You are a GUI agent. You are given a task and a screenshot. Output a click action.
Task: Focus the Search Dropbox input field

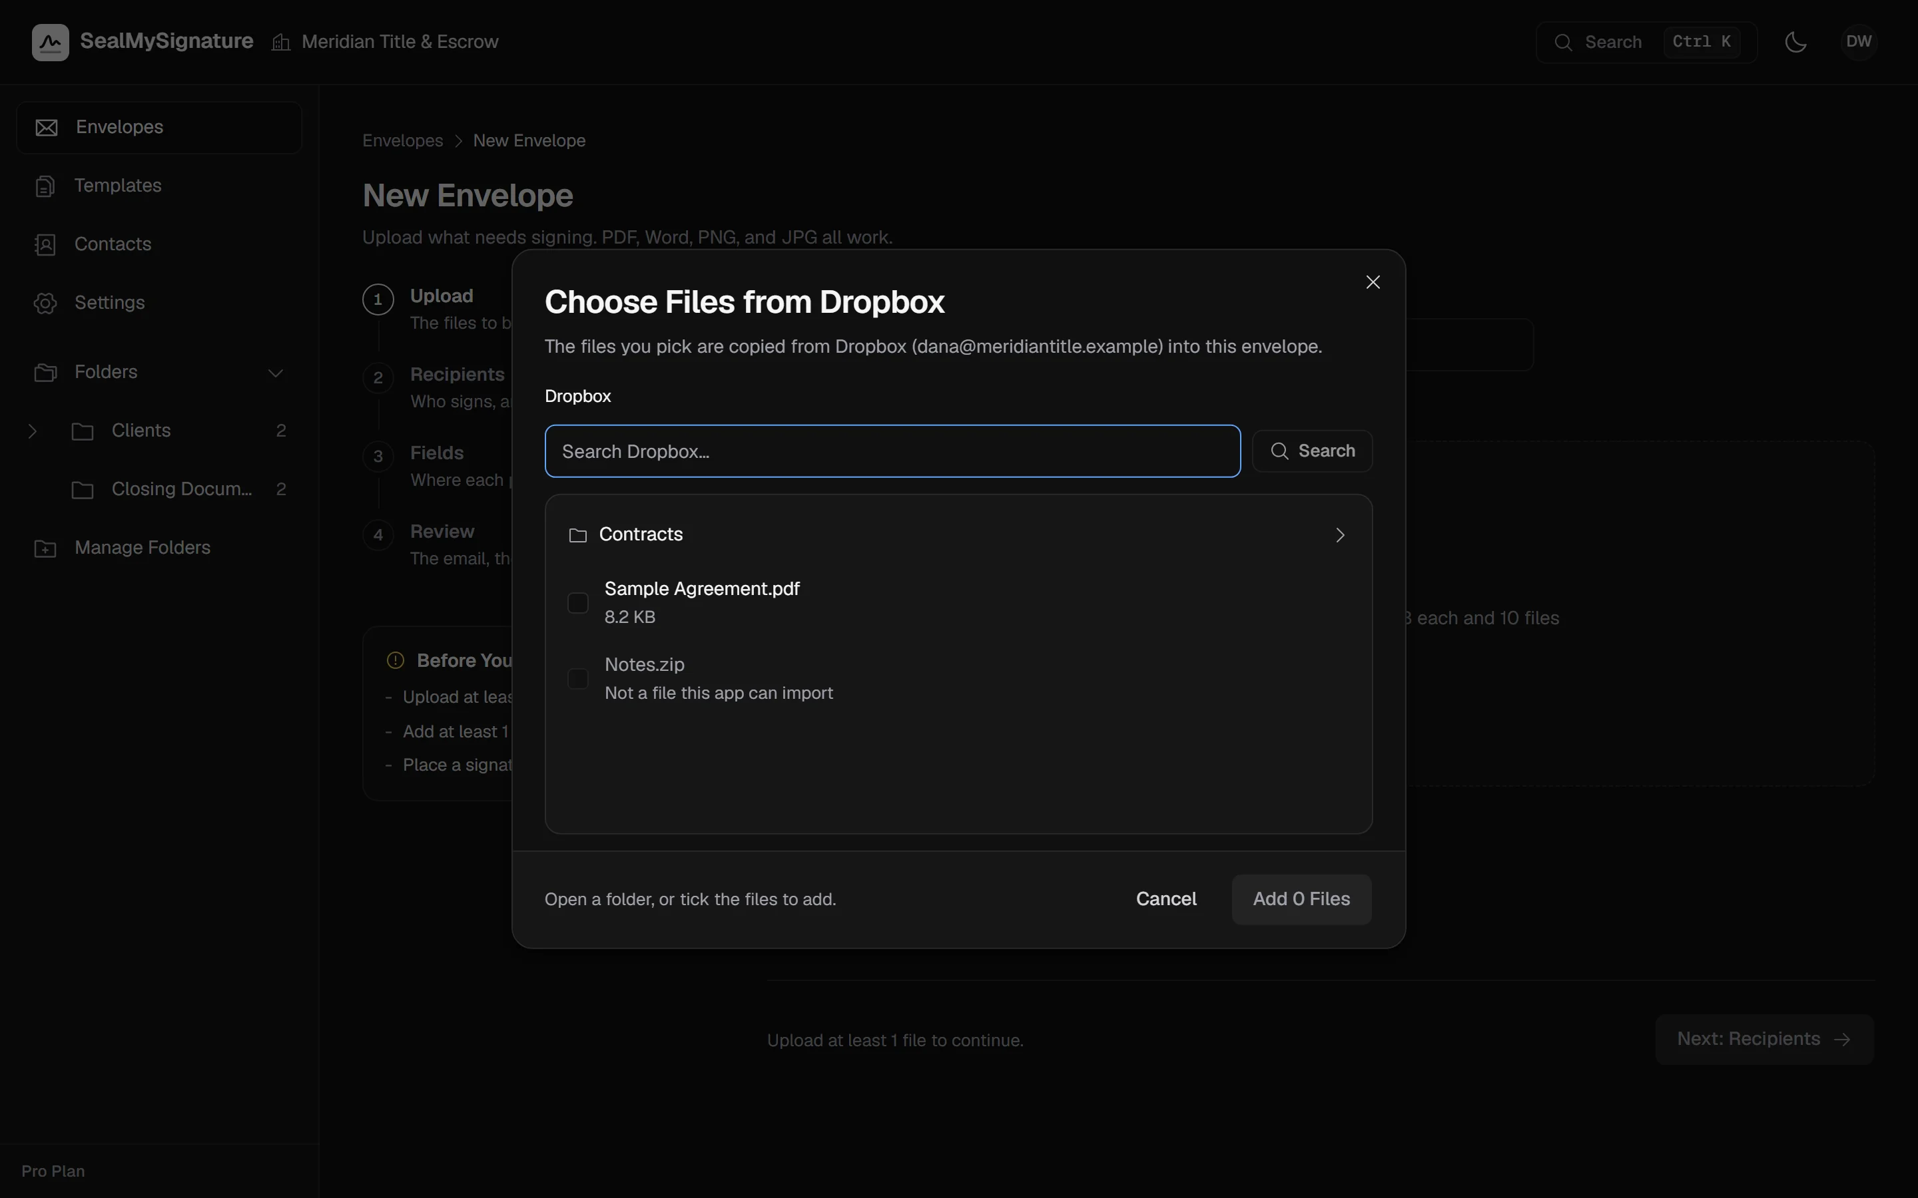(892, 452)
